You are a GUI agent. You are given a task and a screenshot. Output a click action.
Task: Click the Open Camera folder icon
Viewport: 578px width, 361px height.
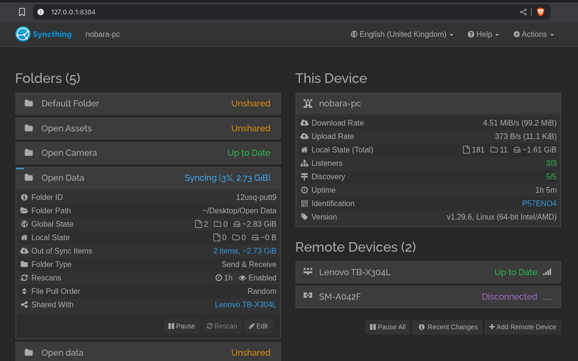29,152
